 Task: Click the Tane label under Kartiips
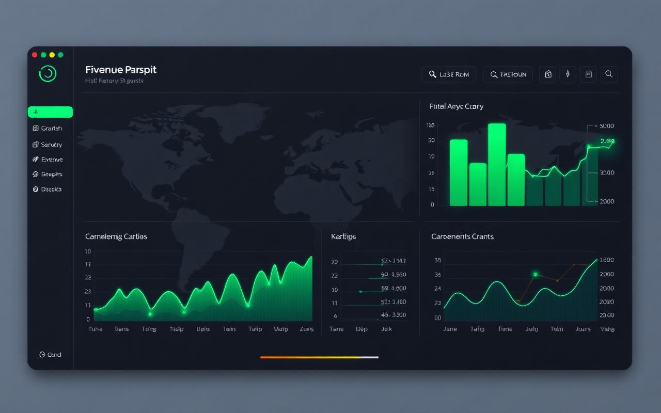click(336, 329)
